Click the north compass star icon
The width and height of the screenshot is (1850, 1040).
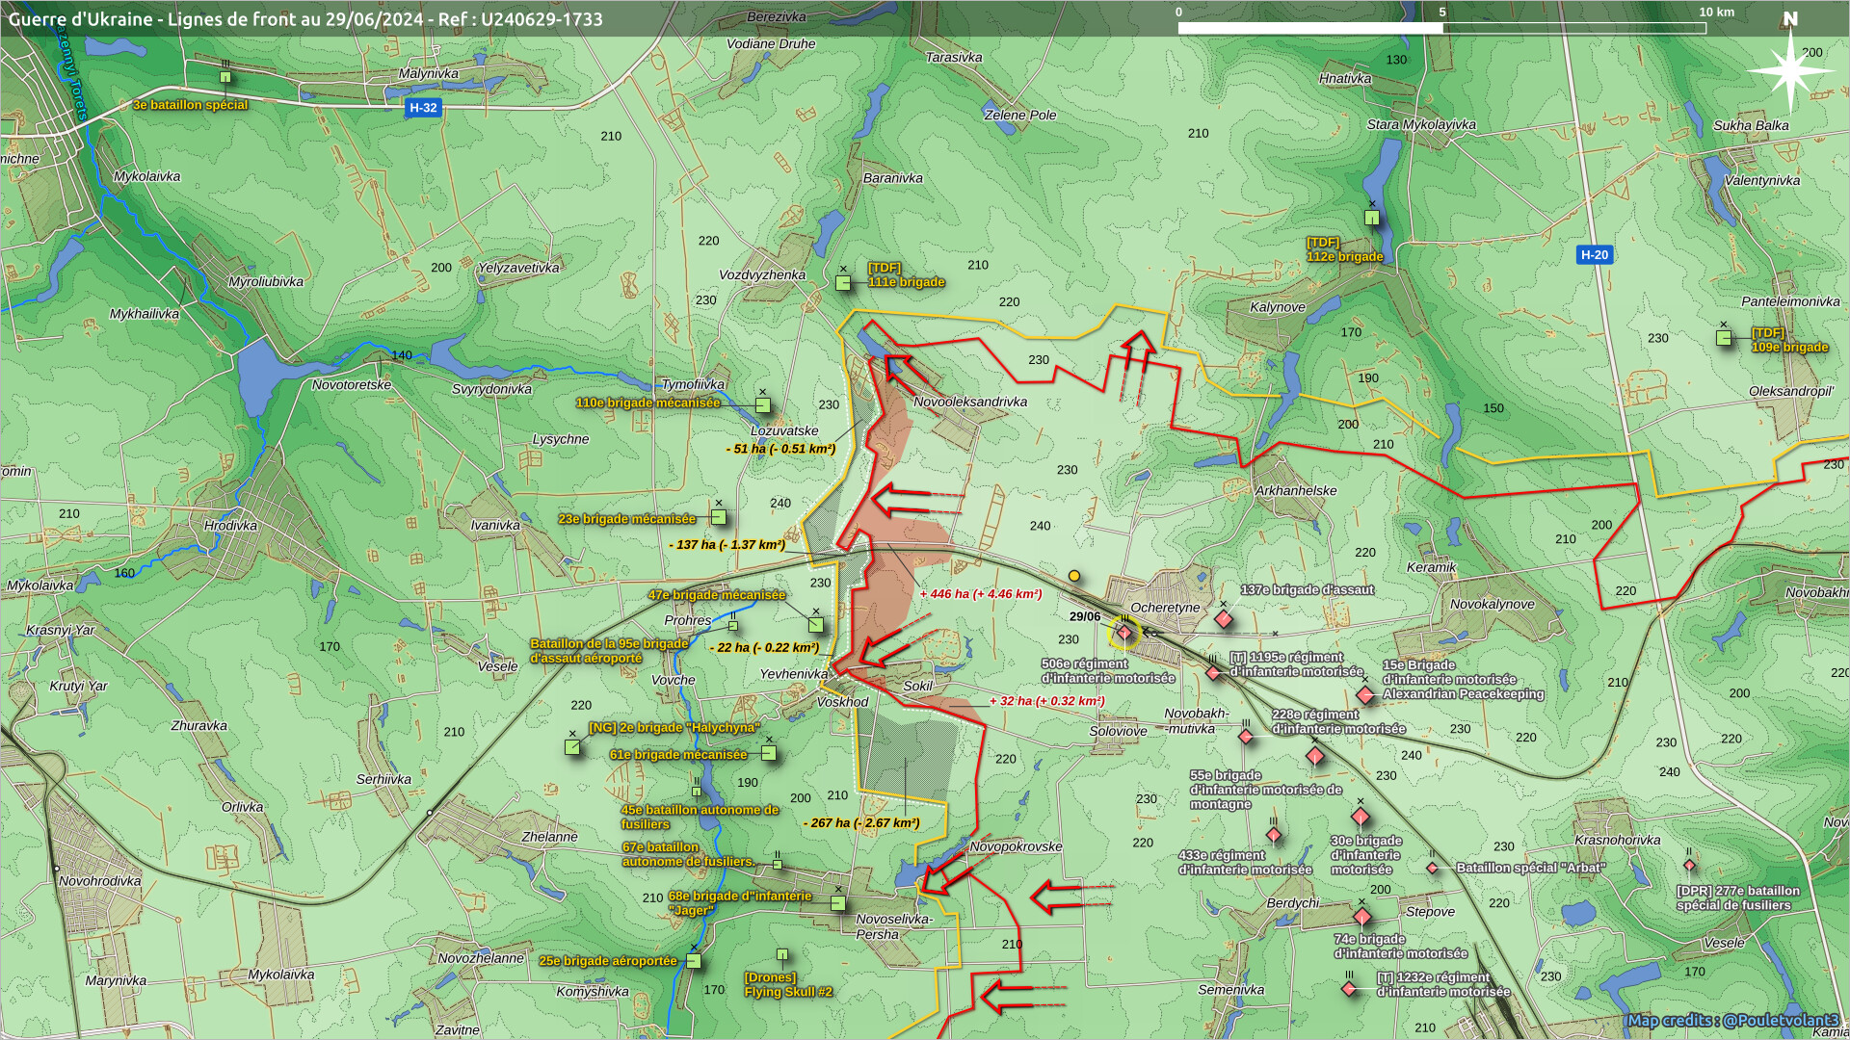pos(1789,70)
